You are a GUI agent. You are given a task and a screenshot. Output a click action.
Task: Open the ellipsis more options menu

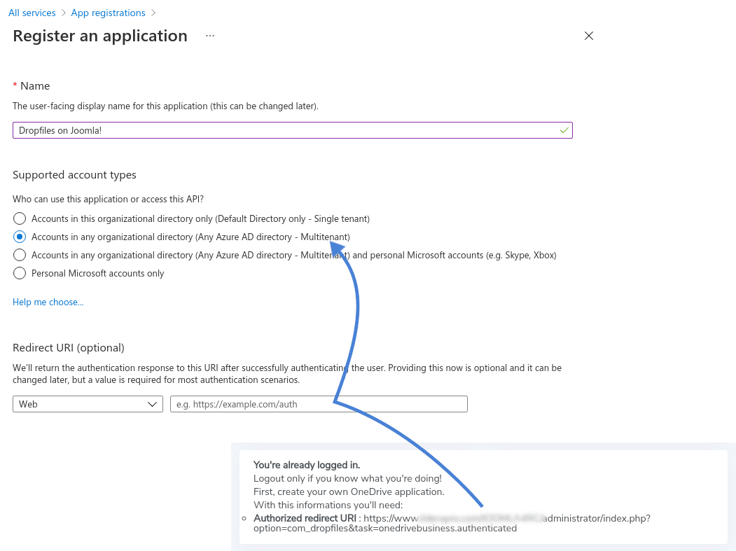pyautogui.click(x=210, y=36)
